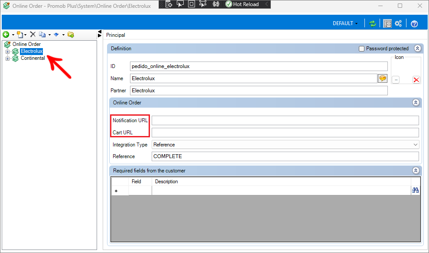429x253 pixels.
Task: Collapse the Online Order section
Action: pos(416,103)
